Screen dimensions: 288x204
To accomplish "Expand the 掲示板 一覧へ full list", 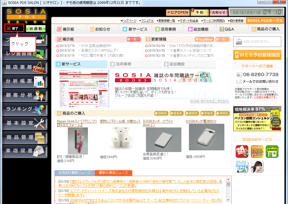I will pyautogui.click(x=133, y=39).
